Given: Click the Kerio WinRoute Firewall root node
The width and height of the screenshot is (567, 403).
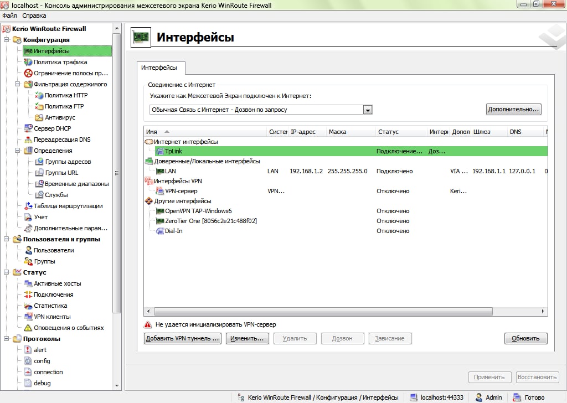Looking at the screenshot, I should (49, 29).
